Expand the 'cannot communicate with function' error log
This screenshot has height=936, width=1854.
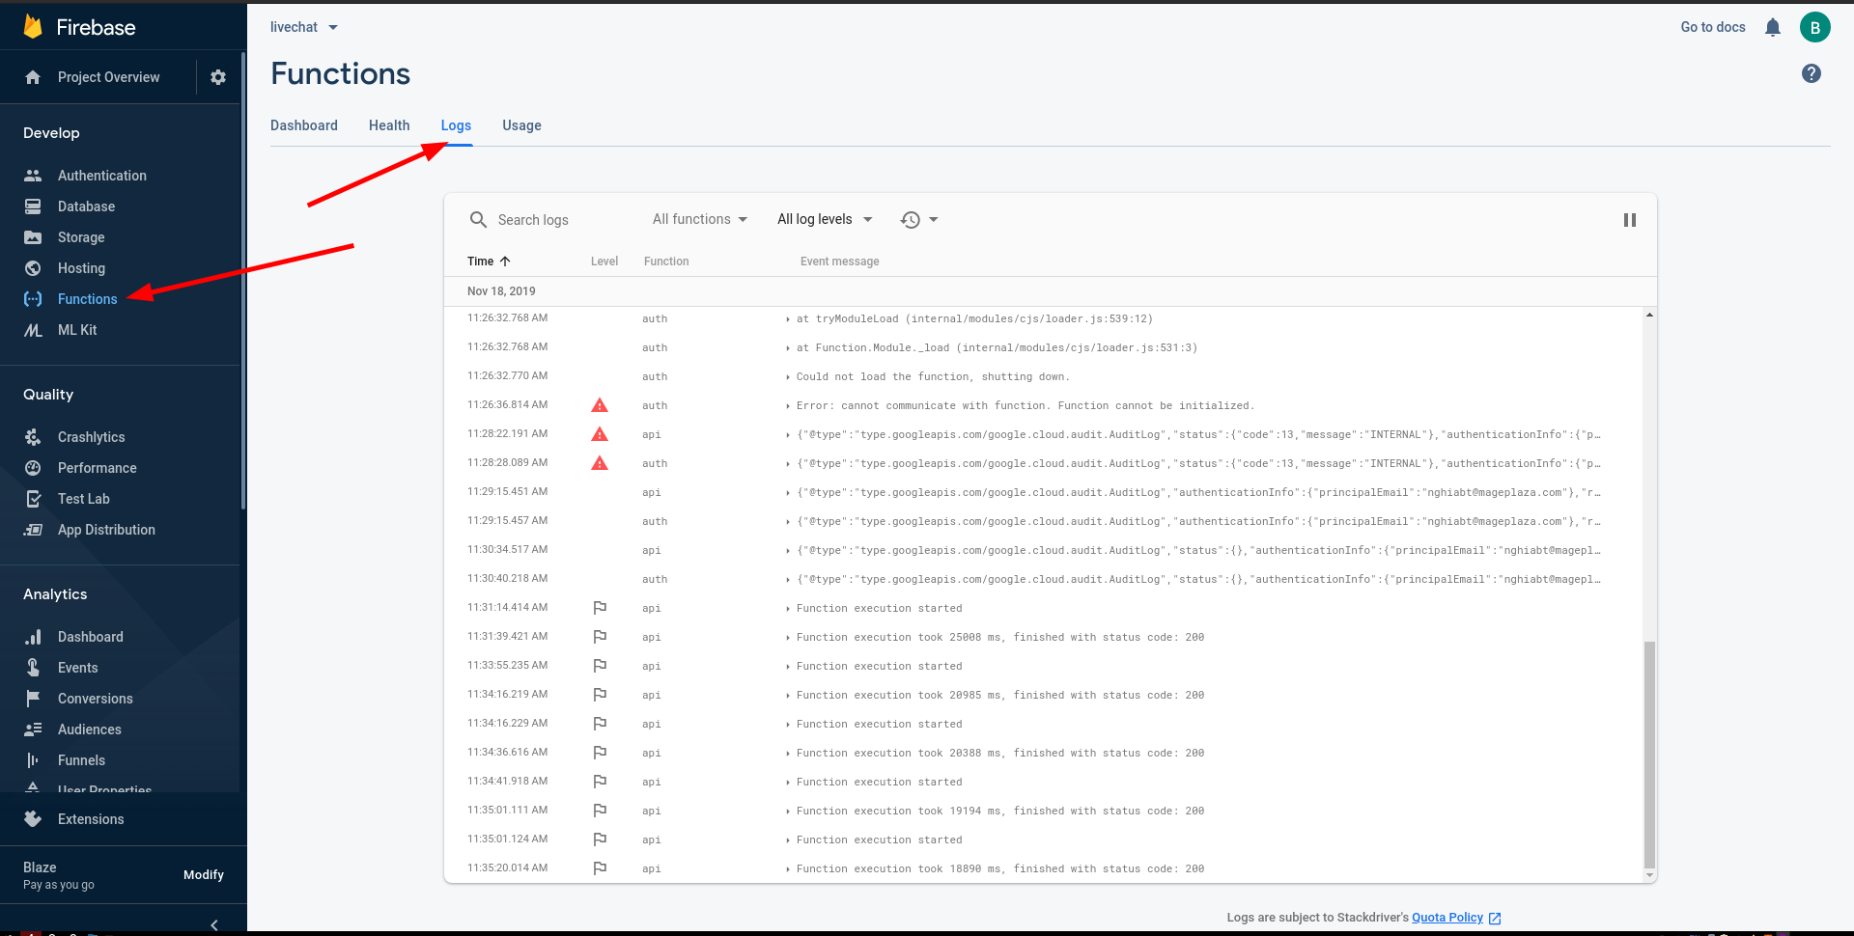(x=788, y=406)
